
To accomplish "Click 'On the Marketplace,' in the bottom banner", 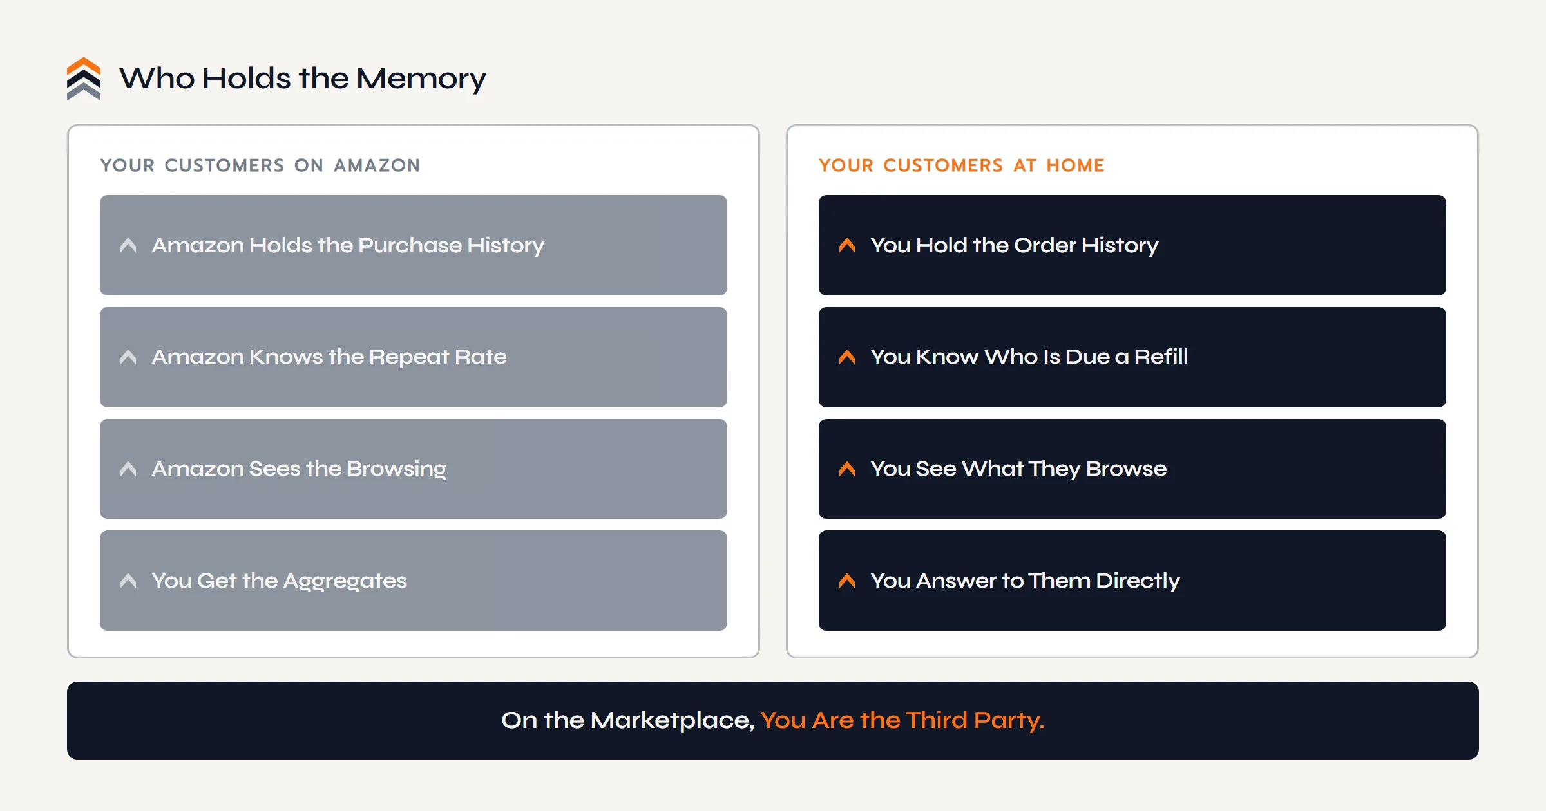I will [628, 720].
